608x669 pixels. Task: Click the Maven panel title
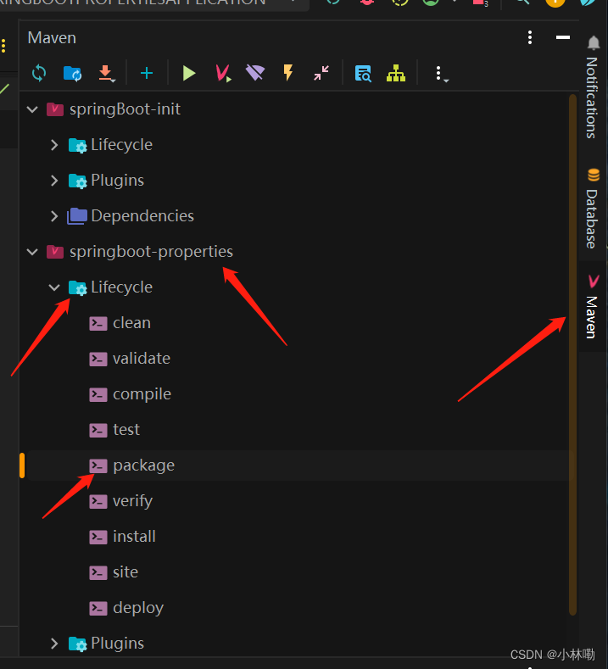pos(52,37)
